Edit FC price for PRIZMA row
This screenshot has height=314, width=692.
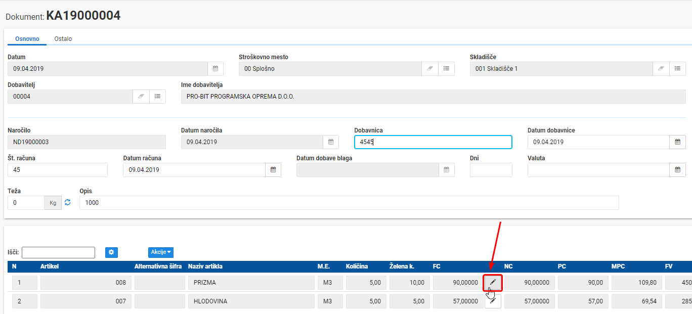coord(493,282)
